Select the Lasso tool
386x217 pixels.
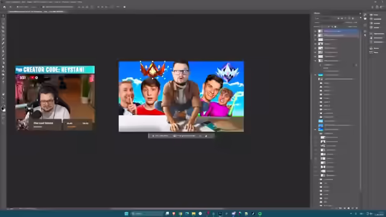(3, 24)
